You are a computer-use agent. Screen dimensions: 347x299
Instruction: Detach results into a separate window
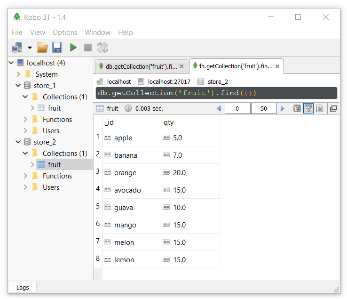[333, 109]
